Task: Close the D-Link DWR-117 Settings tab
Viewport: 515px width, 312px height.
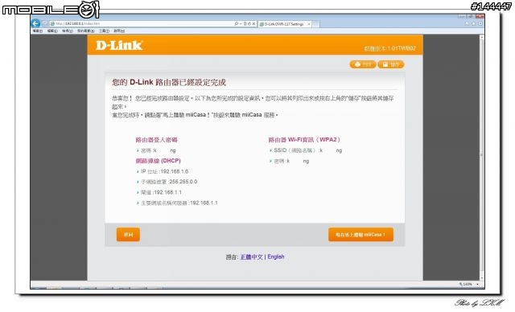Action: [x=309, y=24]
